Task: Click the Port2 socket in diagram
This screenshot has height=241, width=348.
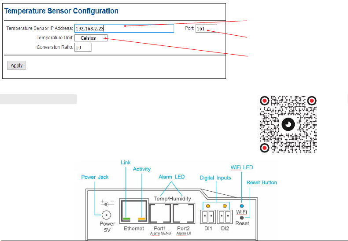Action: pyautogui.click(x=183, y=213)
